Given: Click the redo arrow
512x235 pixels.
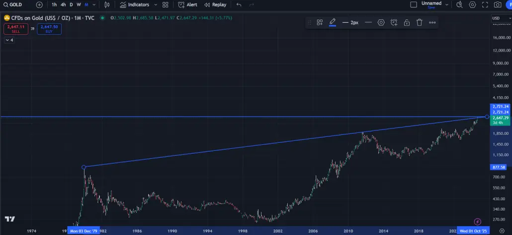Looking at the screenshot, I should coord(252,4).
